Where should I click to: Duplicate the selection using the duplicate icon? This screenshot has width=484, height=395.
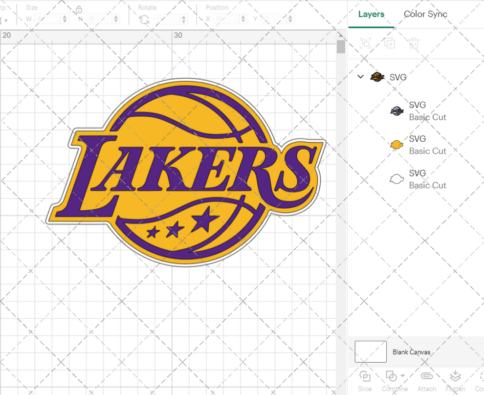click(390, 43)
